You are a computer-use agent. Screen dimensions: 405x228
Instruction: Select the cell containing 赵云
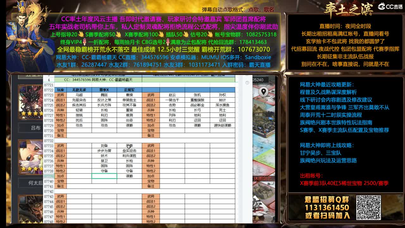[x=172, y=95]
